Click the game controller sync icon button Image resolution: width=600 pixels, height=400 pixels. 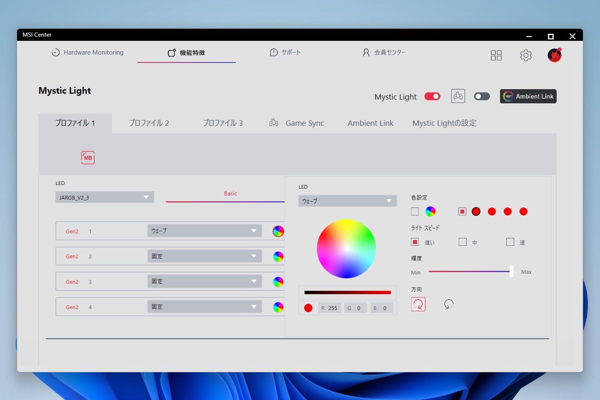pos(458,96)
